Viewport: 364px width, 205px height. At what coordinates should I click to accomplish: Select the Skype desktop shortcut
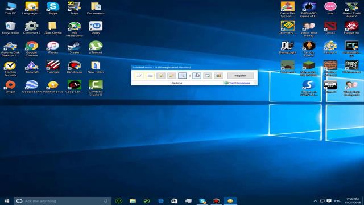tap(53, 9)
